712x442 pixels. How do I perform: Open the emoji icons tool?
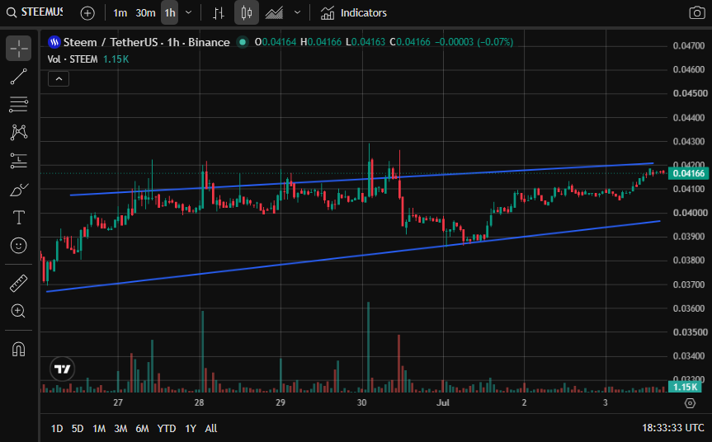click(x=19, y=246)
